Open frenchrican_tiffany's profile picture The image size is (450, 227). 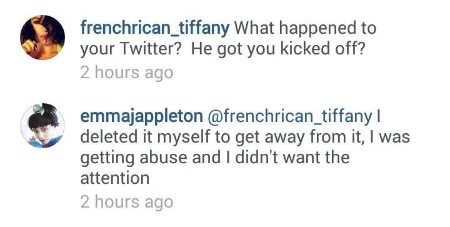tap(42, 38)
